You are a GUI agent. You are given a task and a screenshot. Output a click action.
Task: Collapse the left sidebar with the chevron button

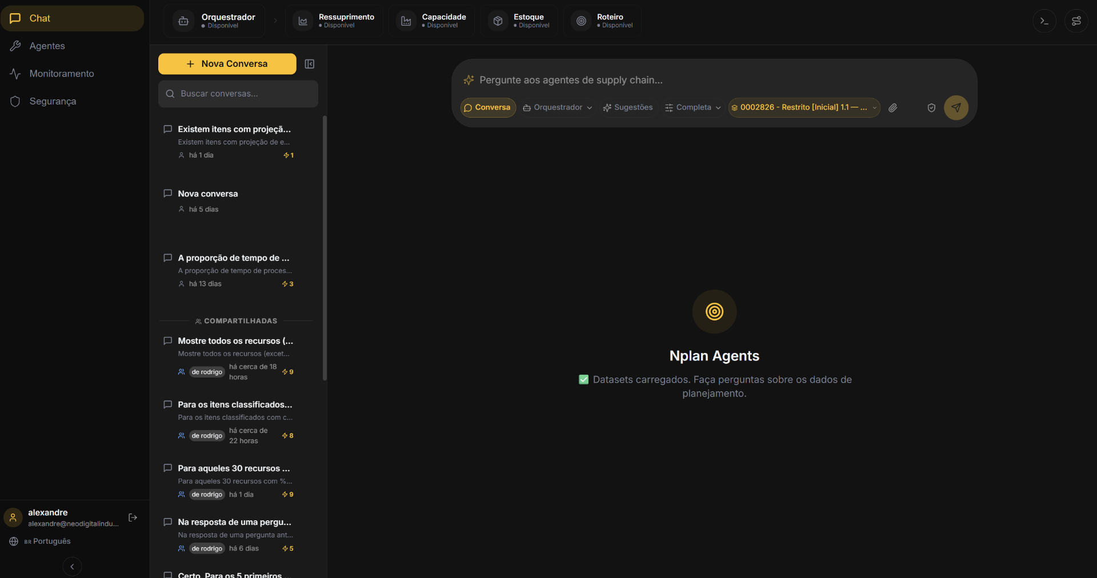[x=72, y=567]
